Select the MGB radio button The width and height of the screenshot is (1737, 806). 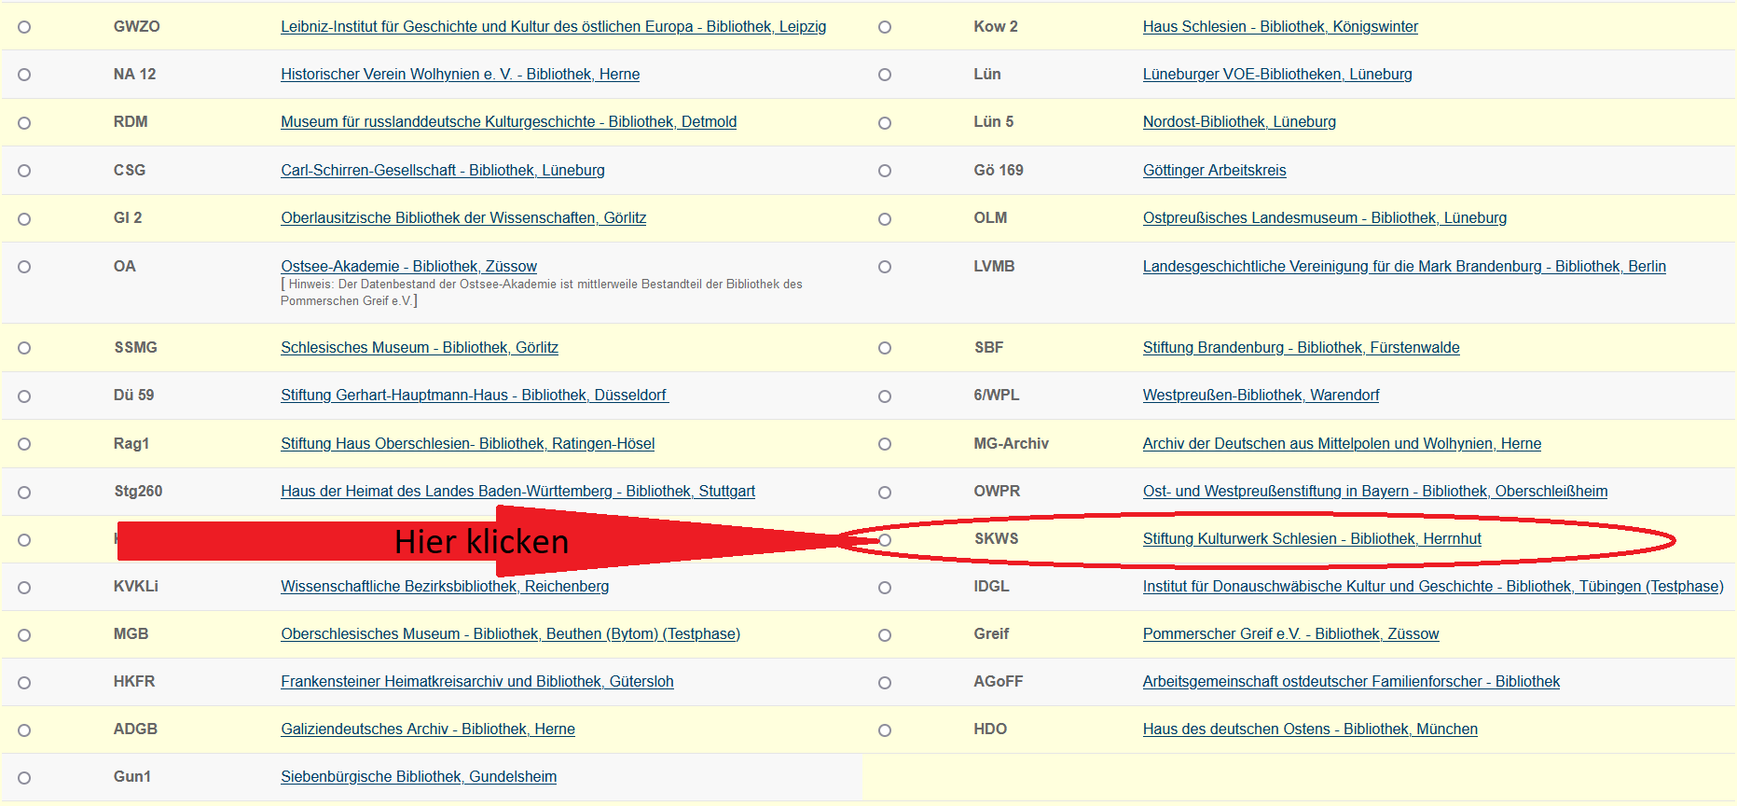click(24, 635)
